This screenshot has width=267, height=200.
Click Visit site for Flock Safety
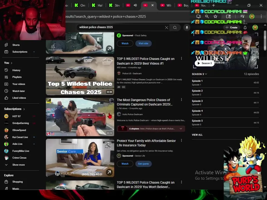click(x=144, y=43)
